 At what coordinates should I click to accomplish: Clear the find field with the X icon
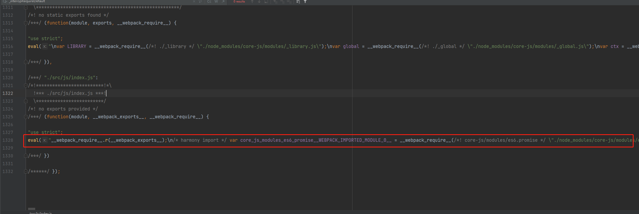pos(194,1)
